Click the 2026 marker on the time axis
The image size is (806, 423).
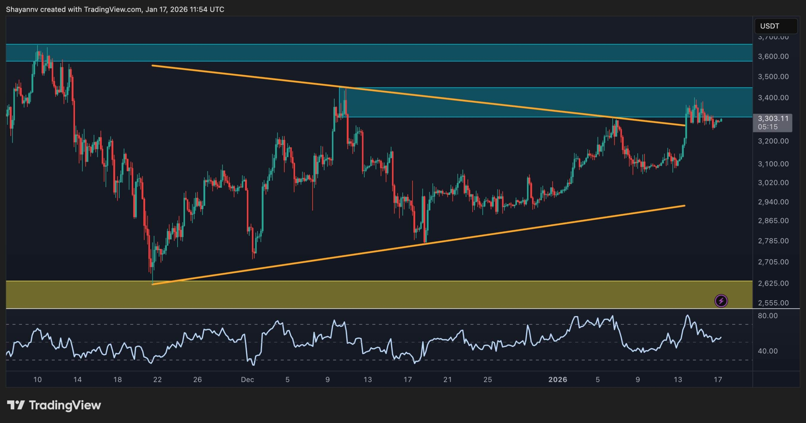tap(558, 379)
